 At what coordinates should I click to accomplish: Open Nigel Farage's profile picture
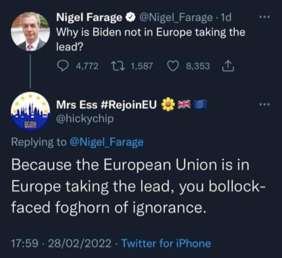[x=30, y=32]
